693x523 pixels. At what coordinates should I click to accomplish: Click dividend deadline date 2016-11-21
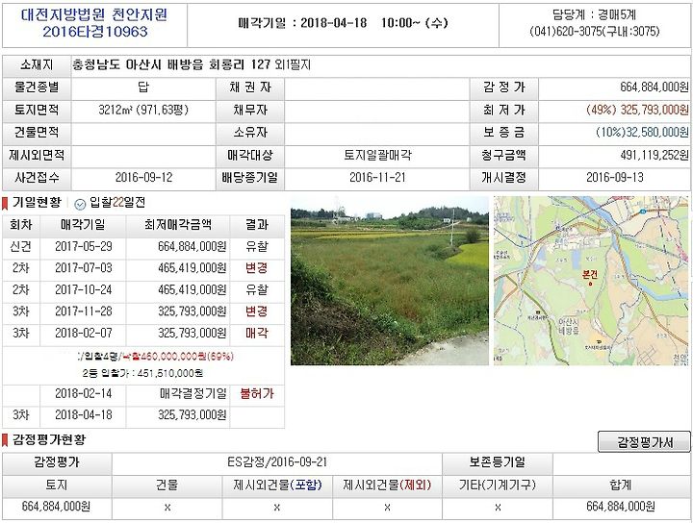tap(377, 178)
